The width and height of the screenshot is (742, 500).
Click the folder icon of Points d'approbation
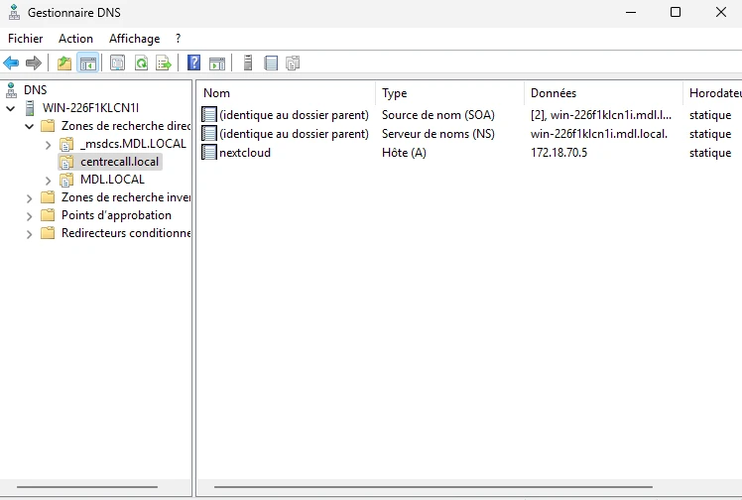pyautogui.click(x=48, y=215)
